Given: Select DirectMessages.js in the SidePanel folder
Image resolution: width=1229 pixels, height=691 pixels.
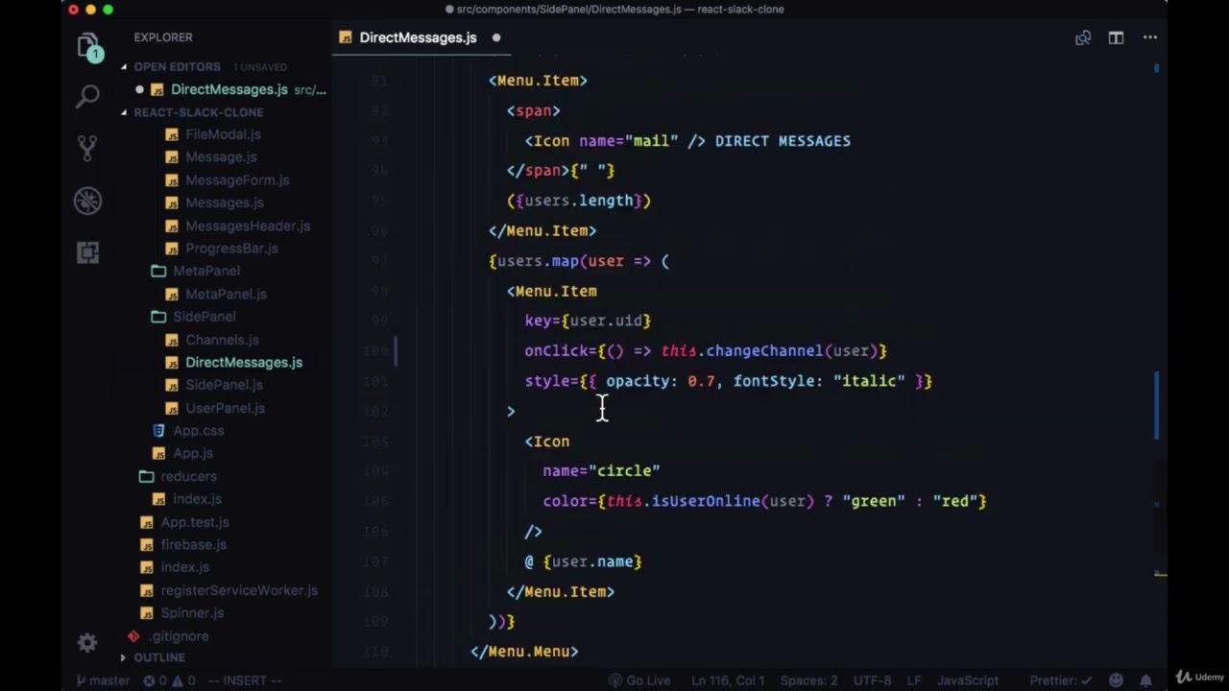Looking at the screenshot, I should point(243,363).
